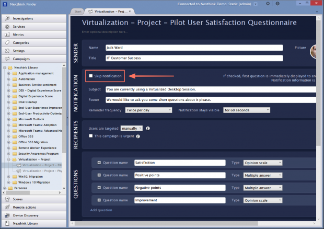Switch to the Start tab

77,11
